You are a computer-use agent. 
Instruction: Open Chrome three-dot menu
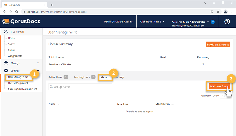pyautogui.click(x=232, y=12)
